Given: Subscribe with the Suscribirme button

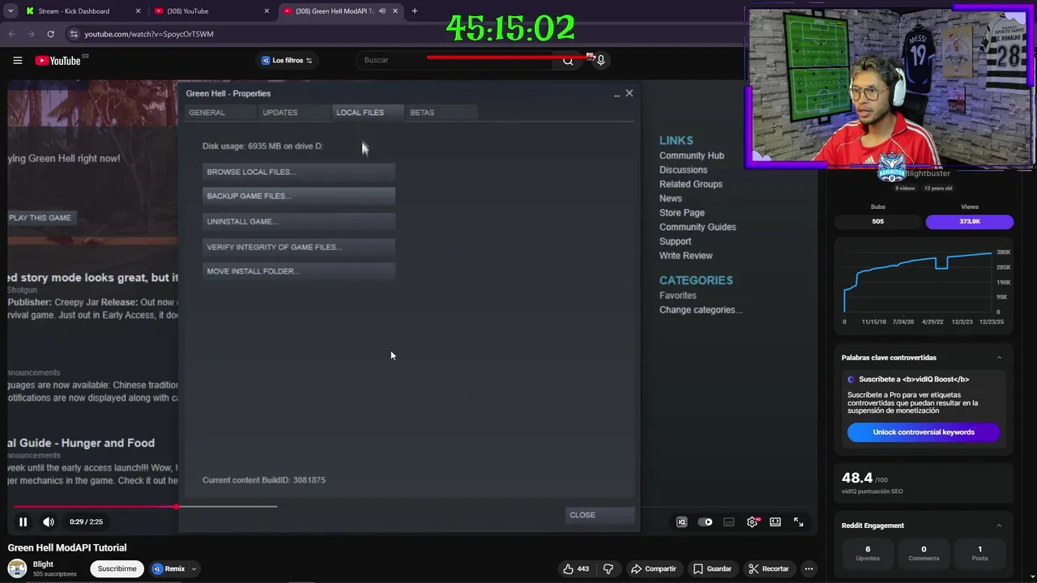Looking at the screenshot, I should [x=117, y=568].
